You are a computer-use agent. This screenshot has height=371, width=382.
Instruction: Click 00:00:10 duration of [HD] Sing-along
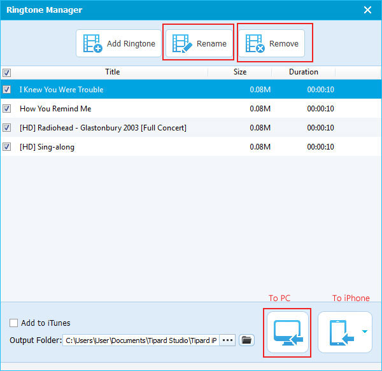pos(321,147)
